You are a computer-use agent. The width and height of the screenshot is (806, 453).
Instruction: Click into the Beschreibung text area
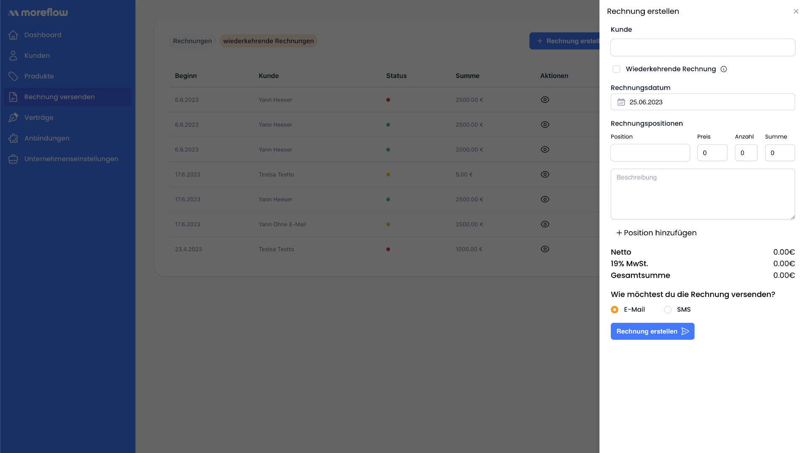(703, 194)
